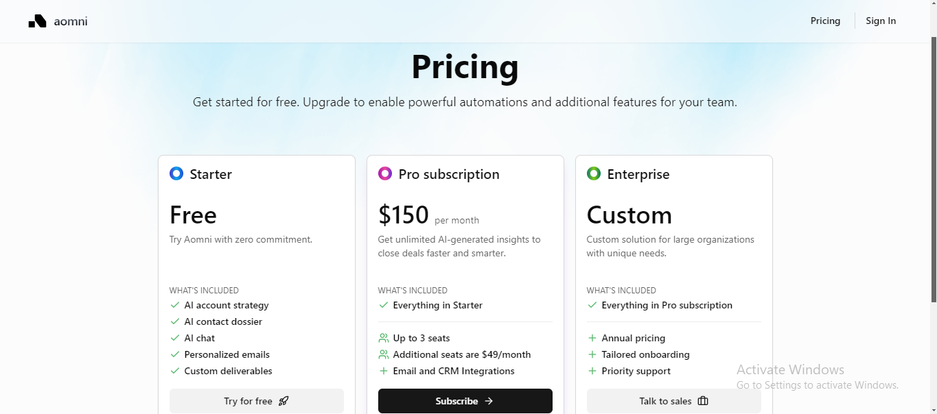Click the checkmark beside AI account strategy
Image resolution: width=937 pixels, height=414 pixels.
pos(175,305)
